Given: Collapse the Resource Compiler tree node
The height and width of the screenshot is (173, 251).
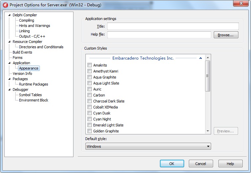Looking at the screenshot, I should coord(9,42).
